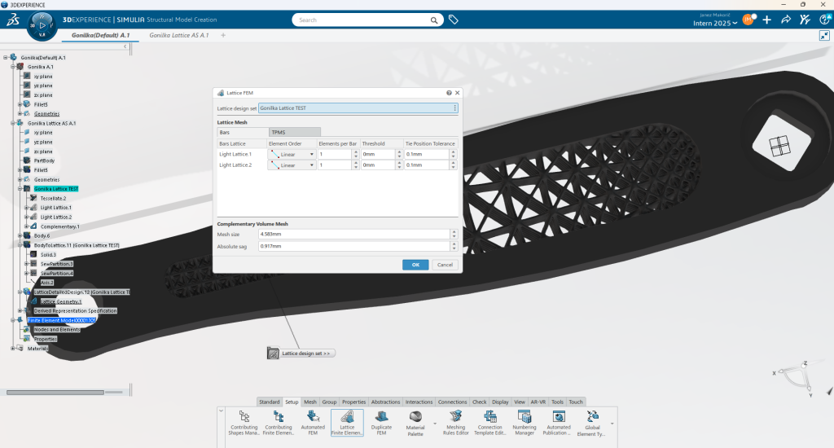Open the collaboration tools icon in top bar

click(805, 20)
